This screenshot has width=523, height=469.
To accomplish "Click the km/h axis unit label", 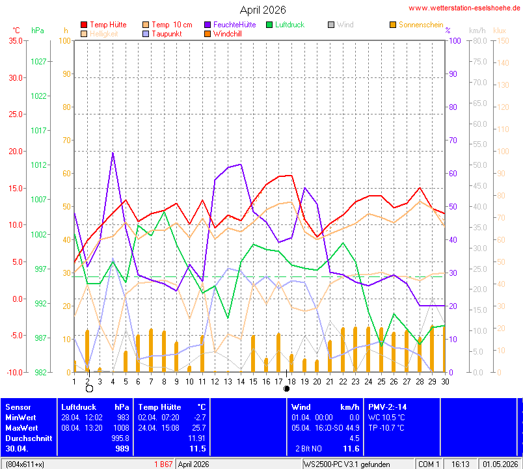I will coord(477,31).
